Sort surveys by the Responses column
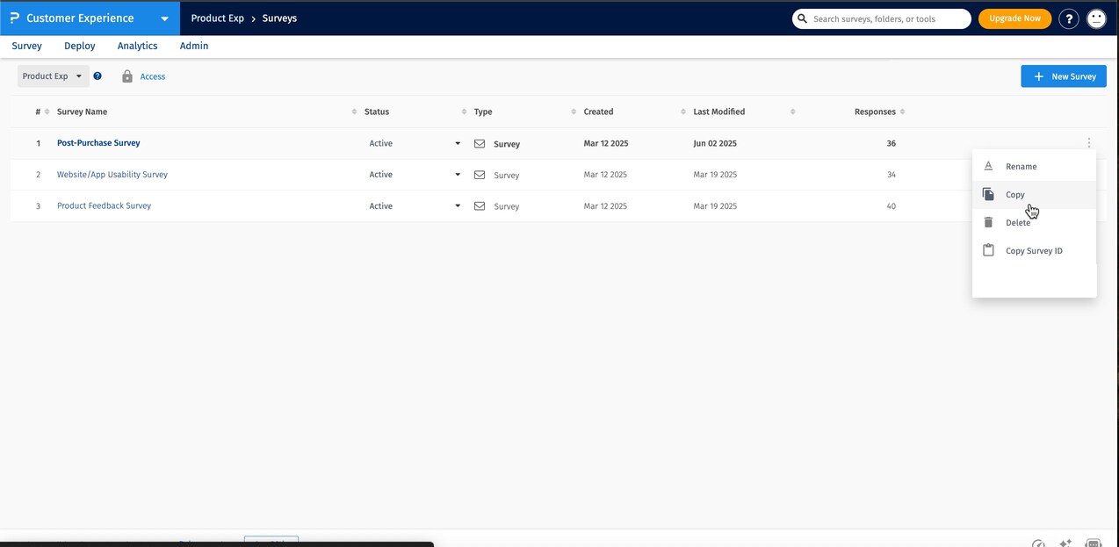1119x547 pixels. 902,112
